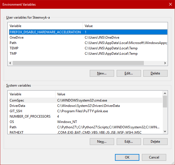This screenshot has height=165, width=175.
Task: Select the FIREFOX_DISABLE_HARDWARE_ACCELERATION variable row
Action: (45, 32)
